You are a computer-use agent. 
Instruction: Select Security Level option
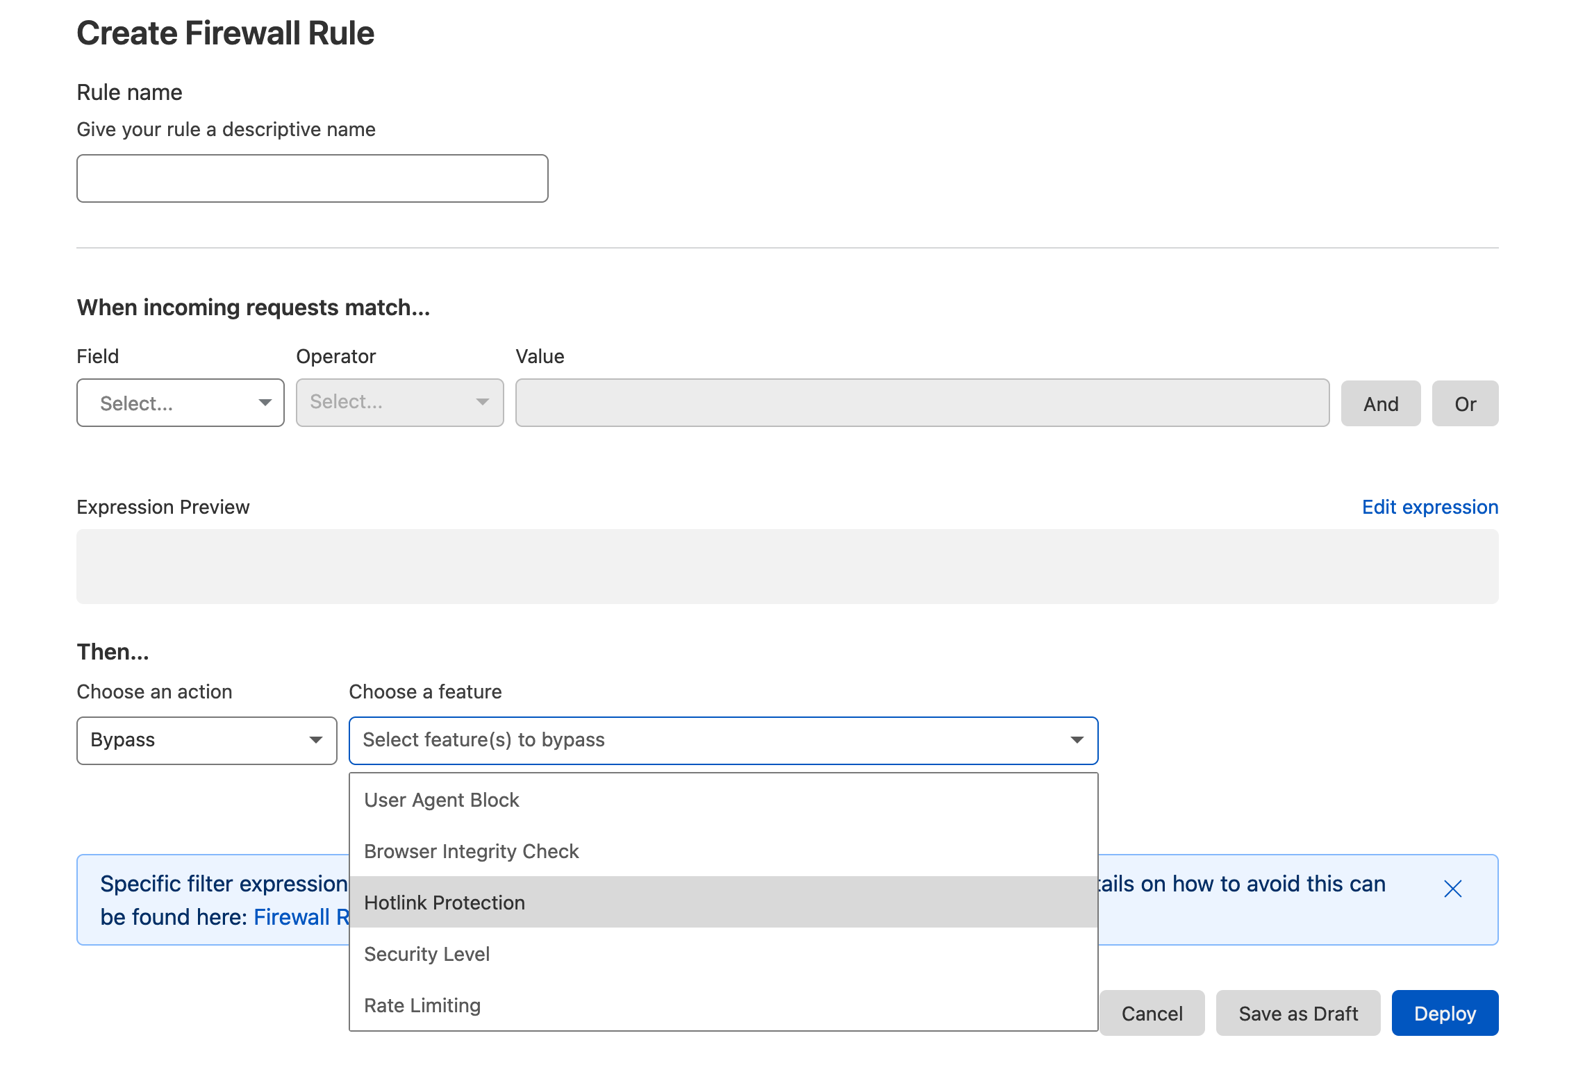pos(426,954)
